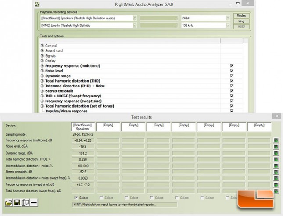Uncheck the Noise level test checkbox

(232, 71)
